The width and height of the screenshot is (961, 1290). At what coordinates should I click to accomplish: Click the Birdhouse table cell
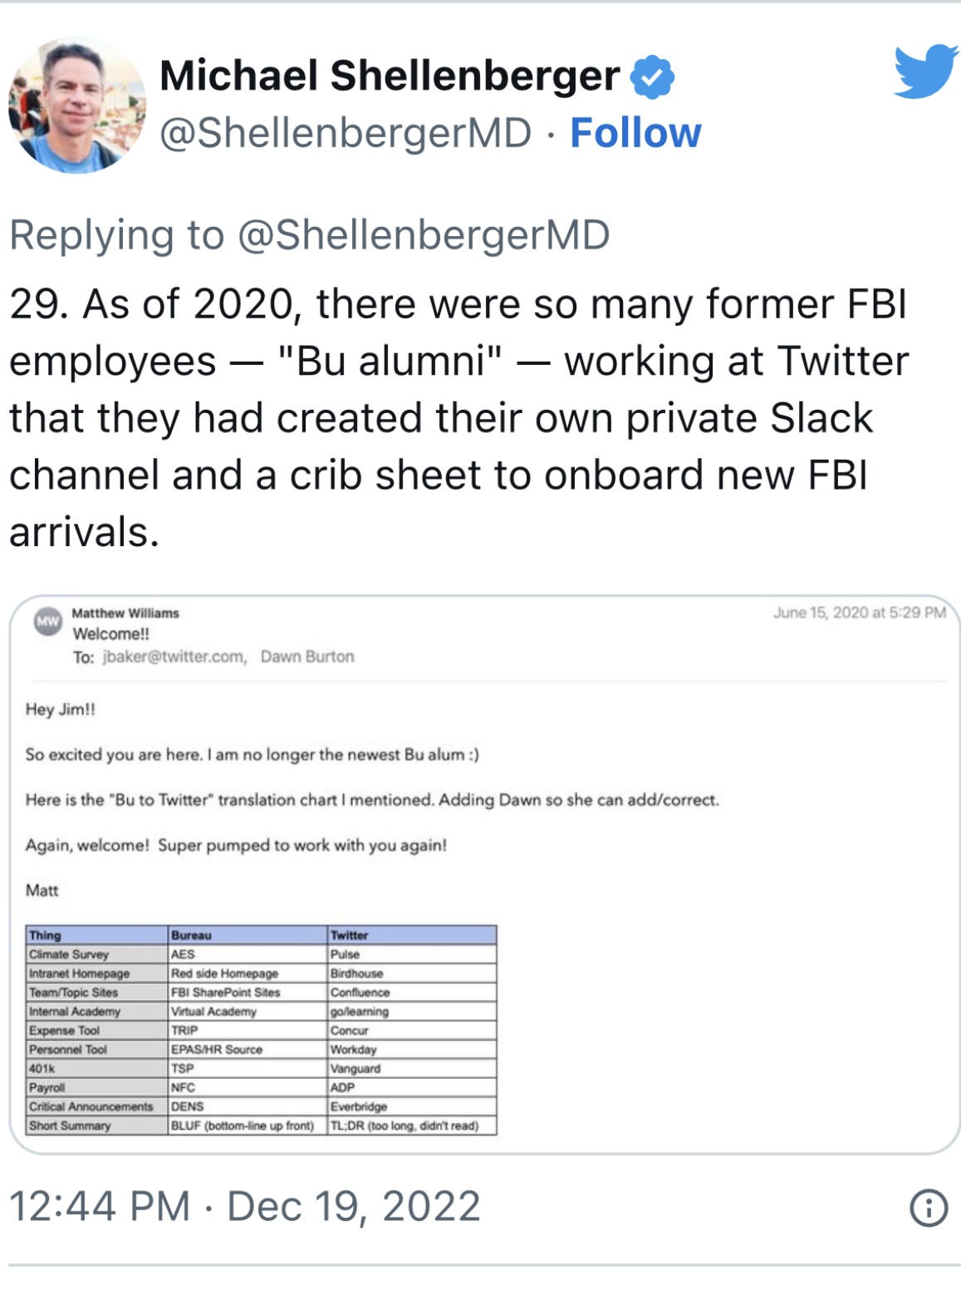tap(357, 973)
